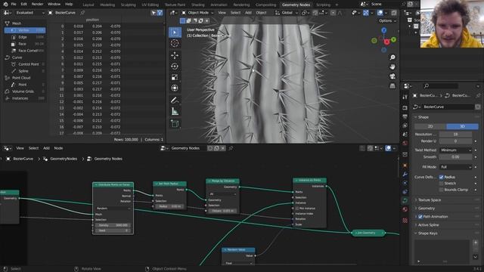Switch perspective/orthographic with grid icon
Screen dimensions: 484x272
pyautogui.click(x=392, y=85)
